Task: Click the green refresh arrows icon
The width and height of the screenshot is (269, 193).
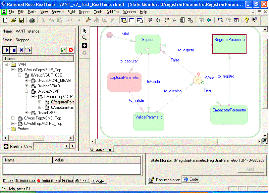Action: pos(63,50)
